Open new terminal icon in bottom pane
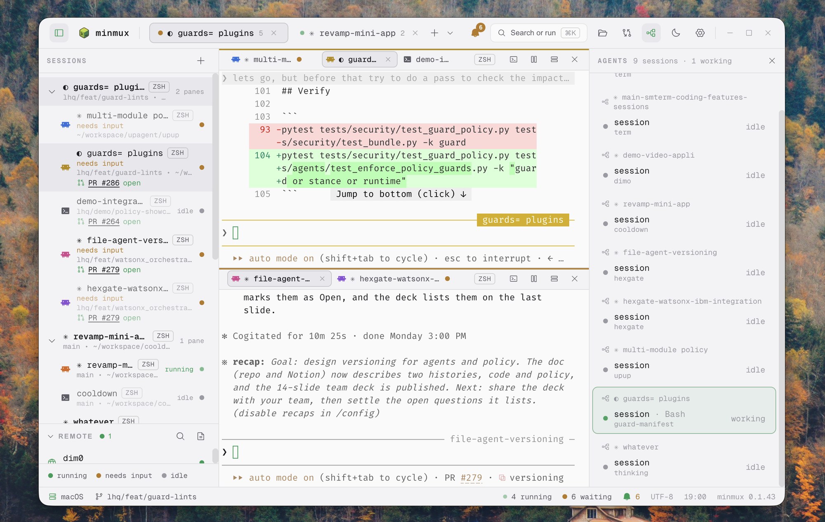The image size is (825, 522). tap(514, 279)
